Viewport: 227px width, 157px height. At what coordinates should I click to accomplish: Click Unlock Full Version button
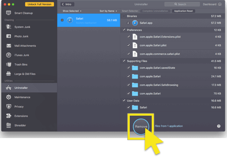pos(39,4)
